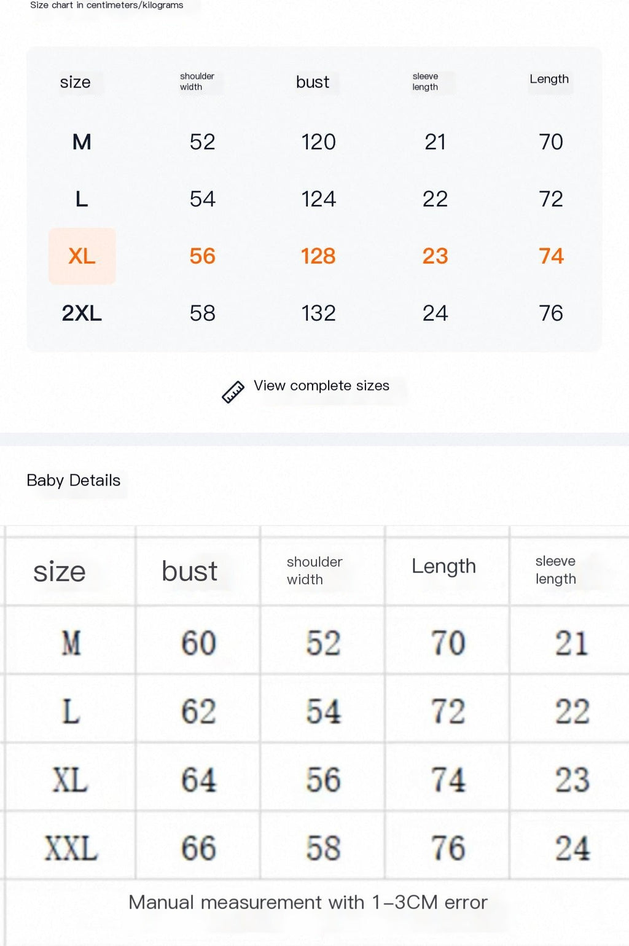The width and height of the screenshot is (629, 946).
Task: Click the Size chart in centimeters/kilograms caption
Action: pyautogui.click(x=107, y=5)
